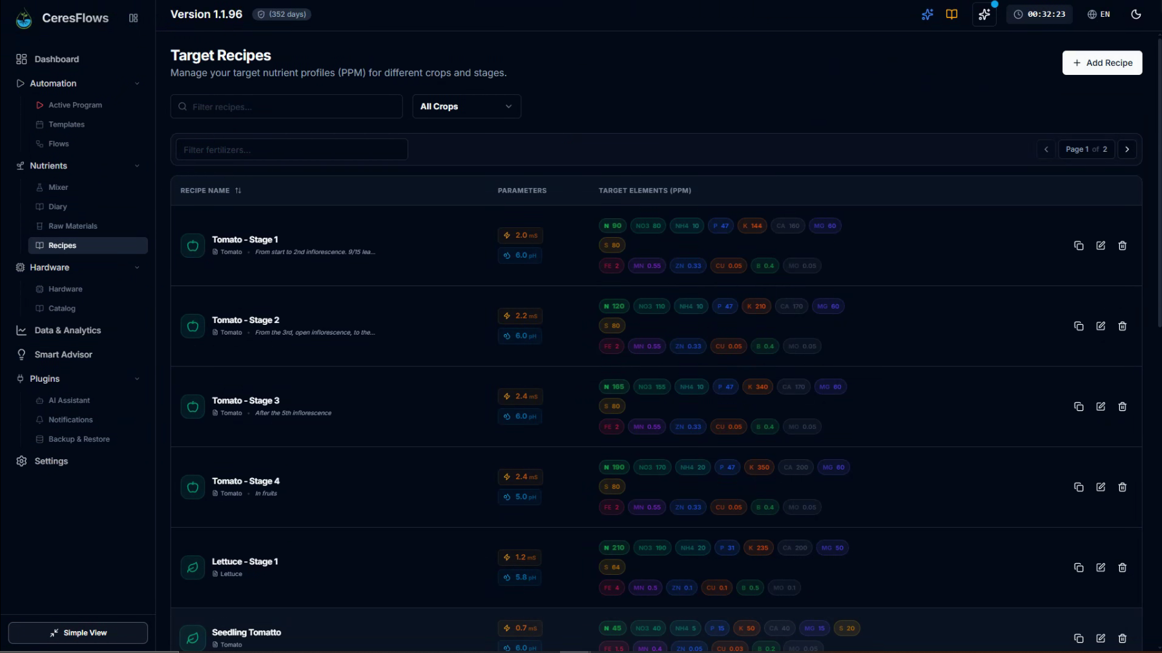Go to the previous recipes page

tap(1046, 149)
